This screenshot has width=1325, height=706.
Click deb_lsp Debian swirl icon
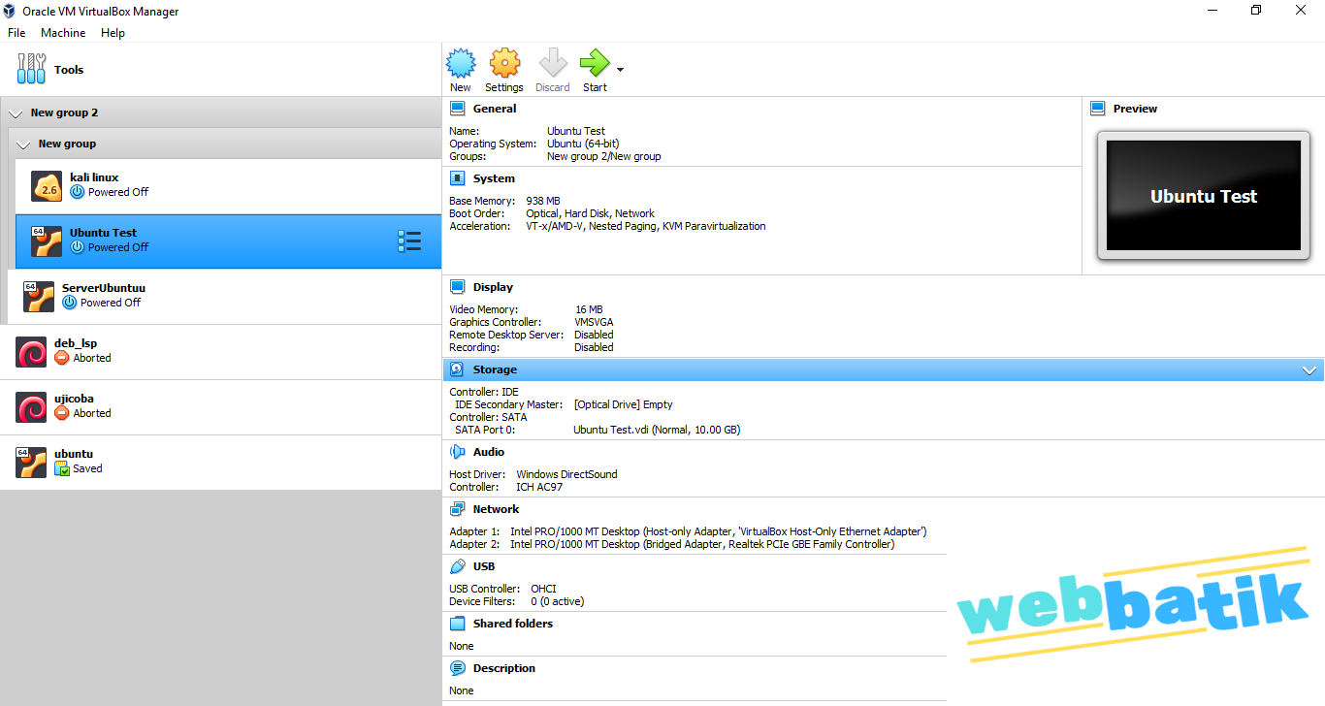coord(31,352)
